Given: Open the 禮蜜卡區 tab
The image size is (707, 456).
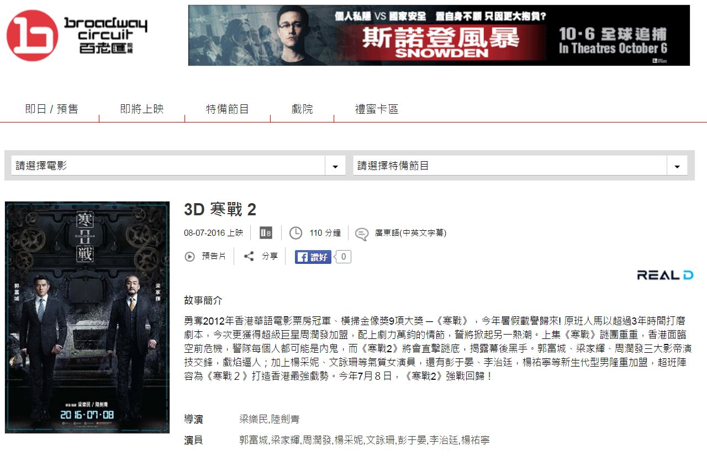Looking at the screenshot, I should coord(377,109).
